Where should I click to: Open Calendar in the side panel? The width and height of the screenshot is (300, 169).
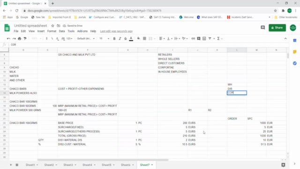295,40
